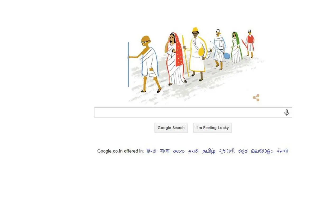Choose the Marathi (मराठी) language link
Viewport: 317px width, 211px height.
click(x=193, y=151)
